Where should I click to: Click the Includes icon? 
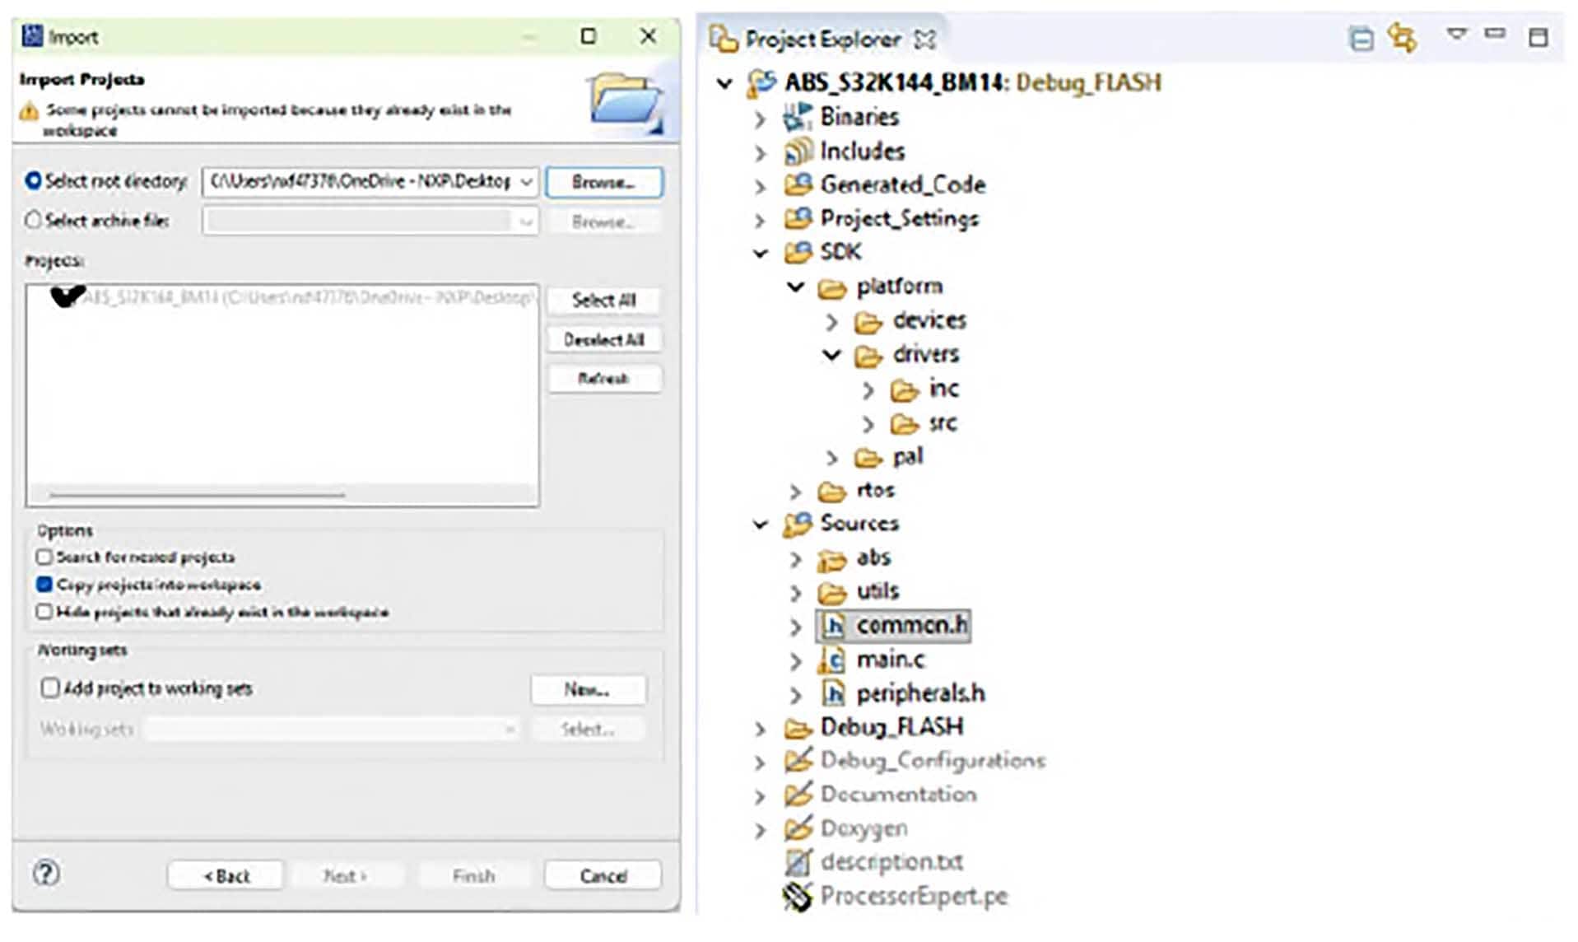pyautogui.click(x=797, y=152)
